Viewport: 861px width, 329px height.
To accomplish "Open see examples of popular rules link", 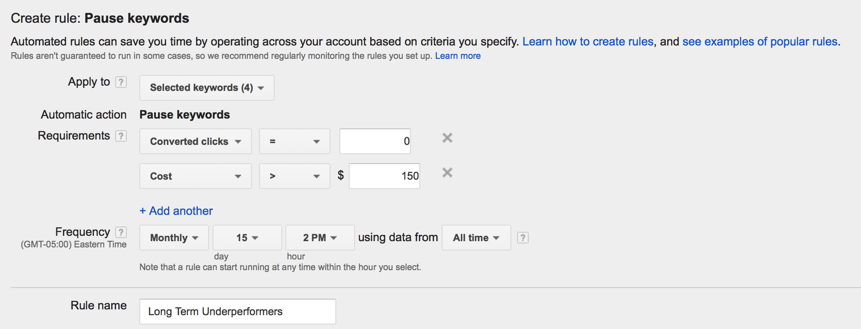I will 760,41.
